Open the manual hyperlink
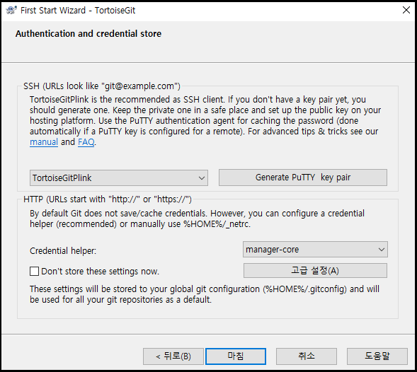Screen dimensions: 417x372 (x=44, y=142)
